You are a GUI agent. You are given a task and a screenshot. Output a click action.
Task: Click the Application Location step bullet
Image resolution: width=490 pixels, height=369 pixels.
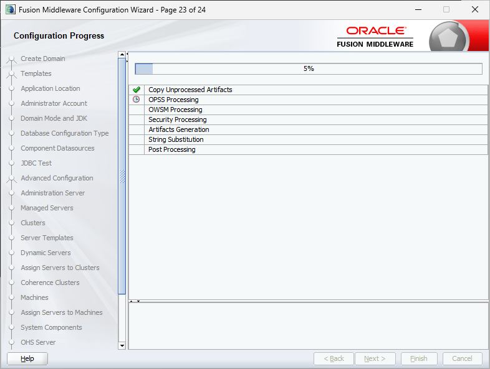12,88
